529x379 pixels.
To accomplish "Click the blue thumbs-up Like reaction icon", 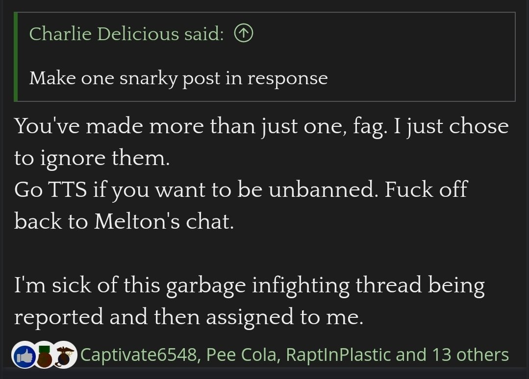I will (x=25, y=355).
